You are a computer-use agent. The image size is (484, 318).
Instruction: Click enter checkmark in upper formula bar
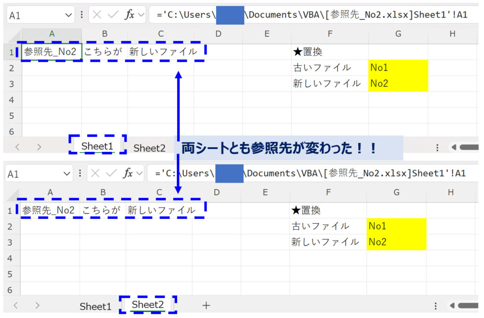click(x=112, y=15)
